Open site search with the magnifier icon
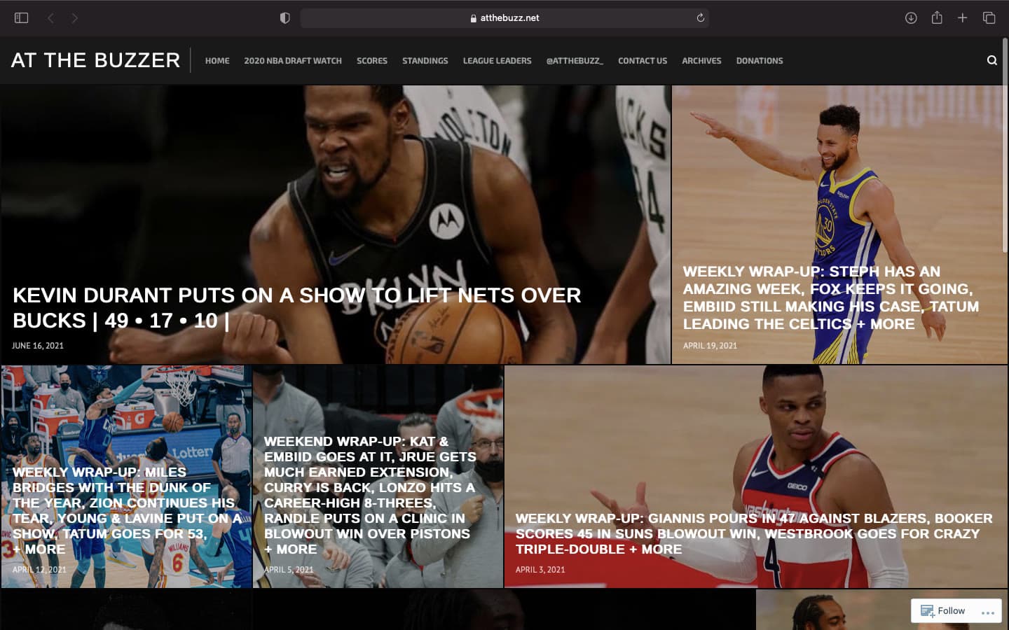Image resolution: width=1009 pixels, height=630 pixels. [992, 60]
